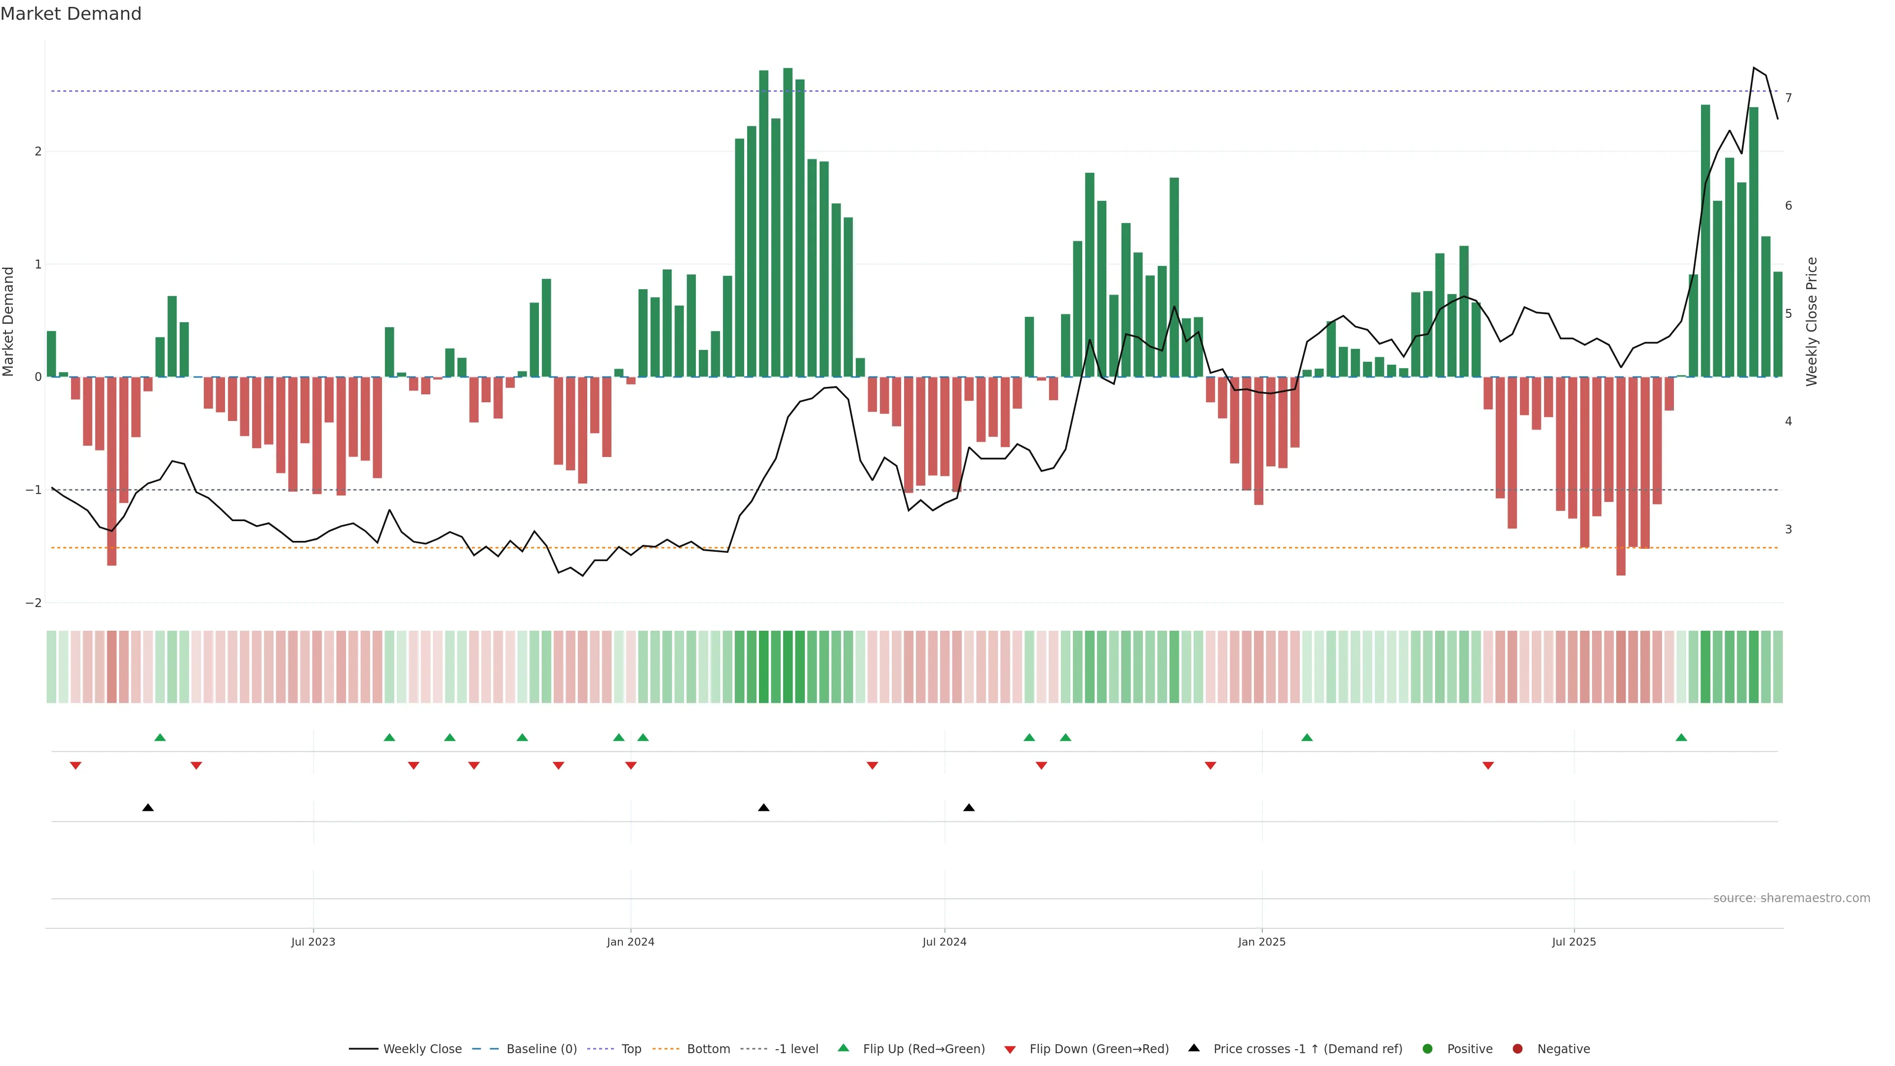Click the source: sharemaestro.com text
1895x1066 pixels.
[x=1791, y=898]
